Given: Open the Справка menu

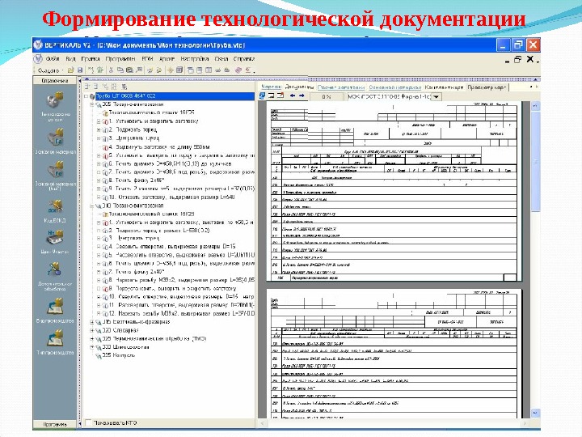Looking at the screenshot, I should click(244, 59).
